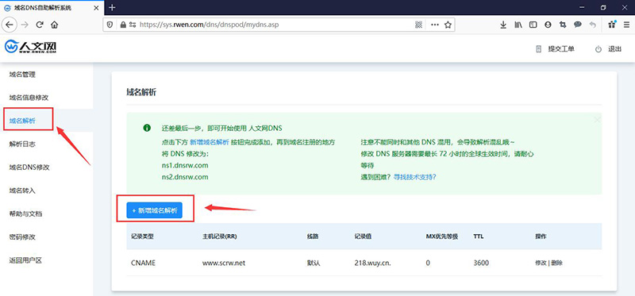This screenshot has height=296, width=635.
Task: Follow the 寻找技术支持? link
Action: (414, 177)
